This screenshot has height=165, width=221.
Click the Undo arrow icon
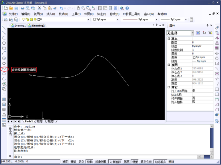(x=62, y=8)
